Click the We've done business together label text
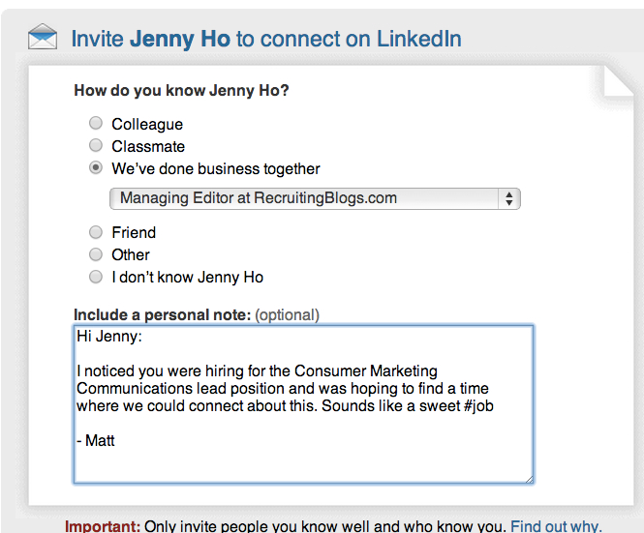 216,168
